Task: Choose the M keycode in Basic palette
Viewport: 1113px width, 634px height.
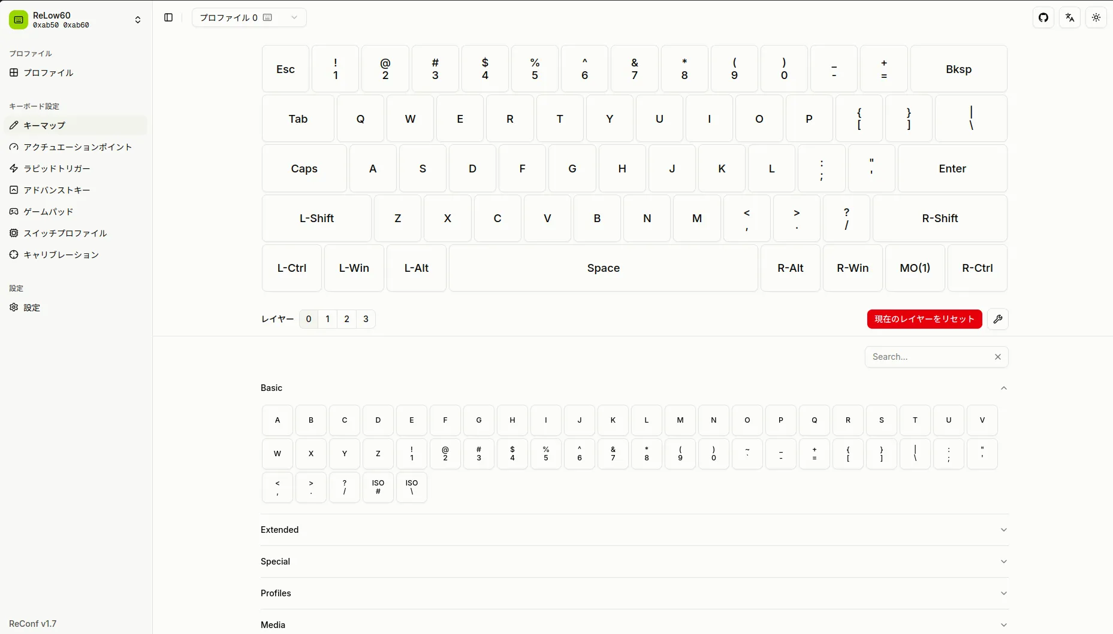Action: tap(680, 420)
